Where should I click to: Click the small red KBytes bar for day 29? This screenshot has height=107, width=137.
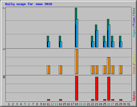[x=121, y=100]
